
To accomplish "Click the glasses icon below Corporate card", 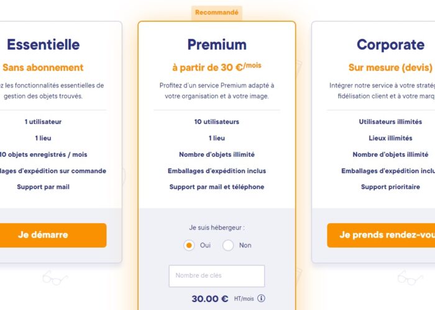I will coord(410,278).
